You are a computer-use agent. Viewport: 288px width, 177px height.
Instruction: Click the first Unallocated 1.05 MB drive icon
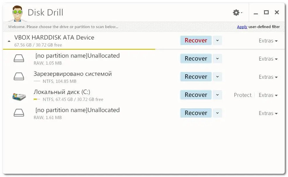19,59
